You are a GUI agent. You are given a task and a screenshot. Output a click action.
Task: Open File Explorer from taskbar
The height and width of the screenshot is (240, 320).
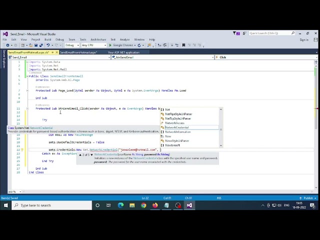click(x=132, y=205)
